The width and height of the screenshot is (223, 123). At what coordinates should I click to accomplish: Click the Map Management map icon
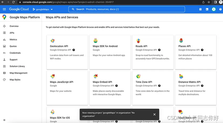4,73
